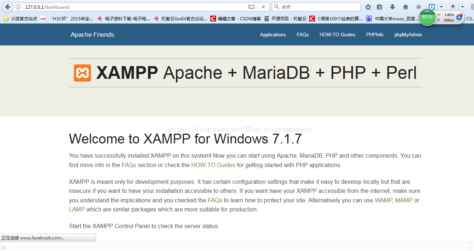Image resolution: width=474 pixels, height=251 pixels.
Task: Click the double-chevron at the bottom-left bar
Action: coord(4,247)
